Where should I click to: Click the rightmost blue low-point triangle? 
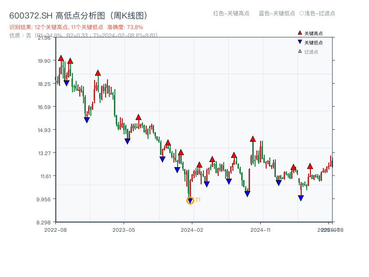(301, 198)
